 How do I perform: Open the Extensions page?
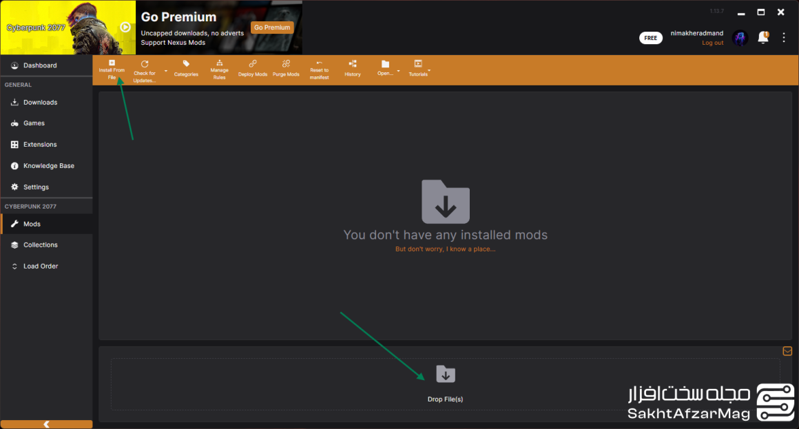(x=46, y=145)
